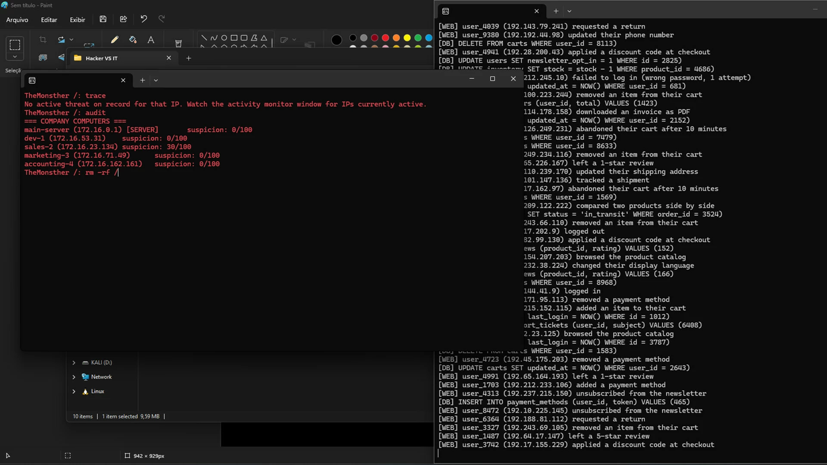This screenshot has height=465, width=827.
Task: Pick the oval shape tool
Action: coord(224,38)
